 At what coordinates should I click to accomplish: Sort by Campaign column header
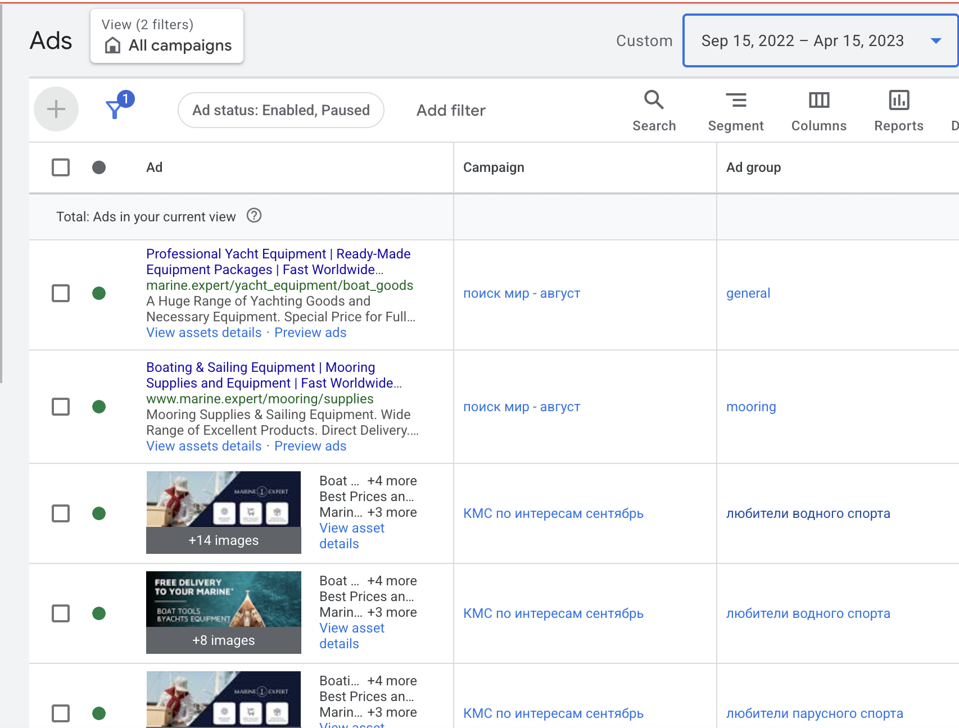[x=494, y=167]
